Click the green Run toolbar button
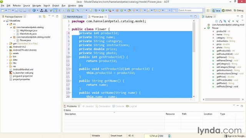 click(x=103, y=10)
